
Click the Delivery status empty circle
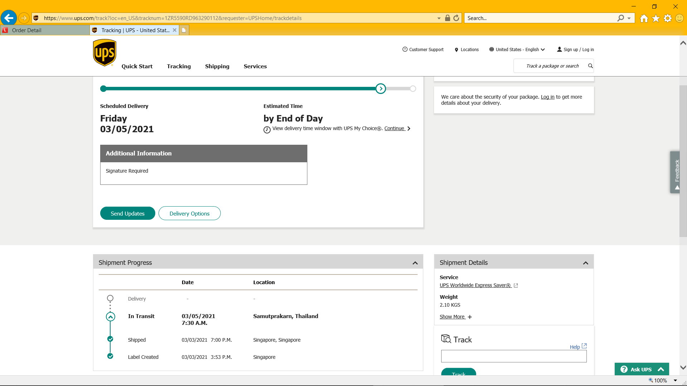(x=110, y=298)
